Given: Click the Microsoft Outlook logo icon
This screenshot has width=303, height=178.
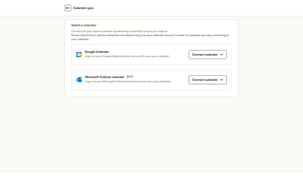Looking at the screenshot, I should click(x=79, y=80).
